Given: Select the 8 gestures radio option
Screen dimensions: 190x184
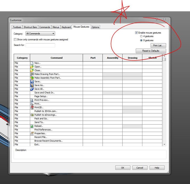Looking at the screenshot, I should [141, 40].
